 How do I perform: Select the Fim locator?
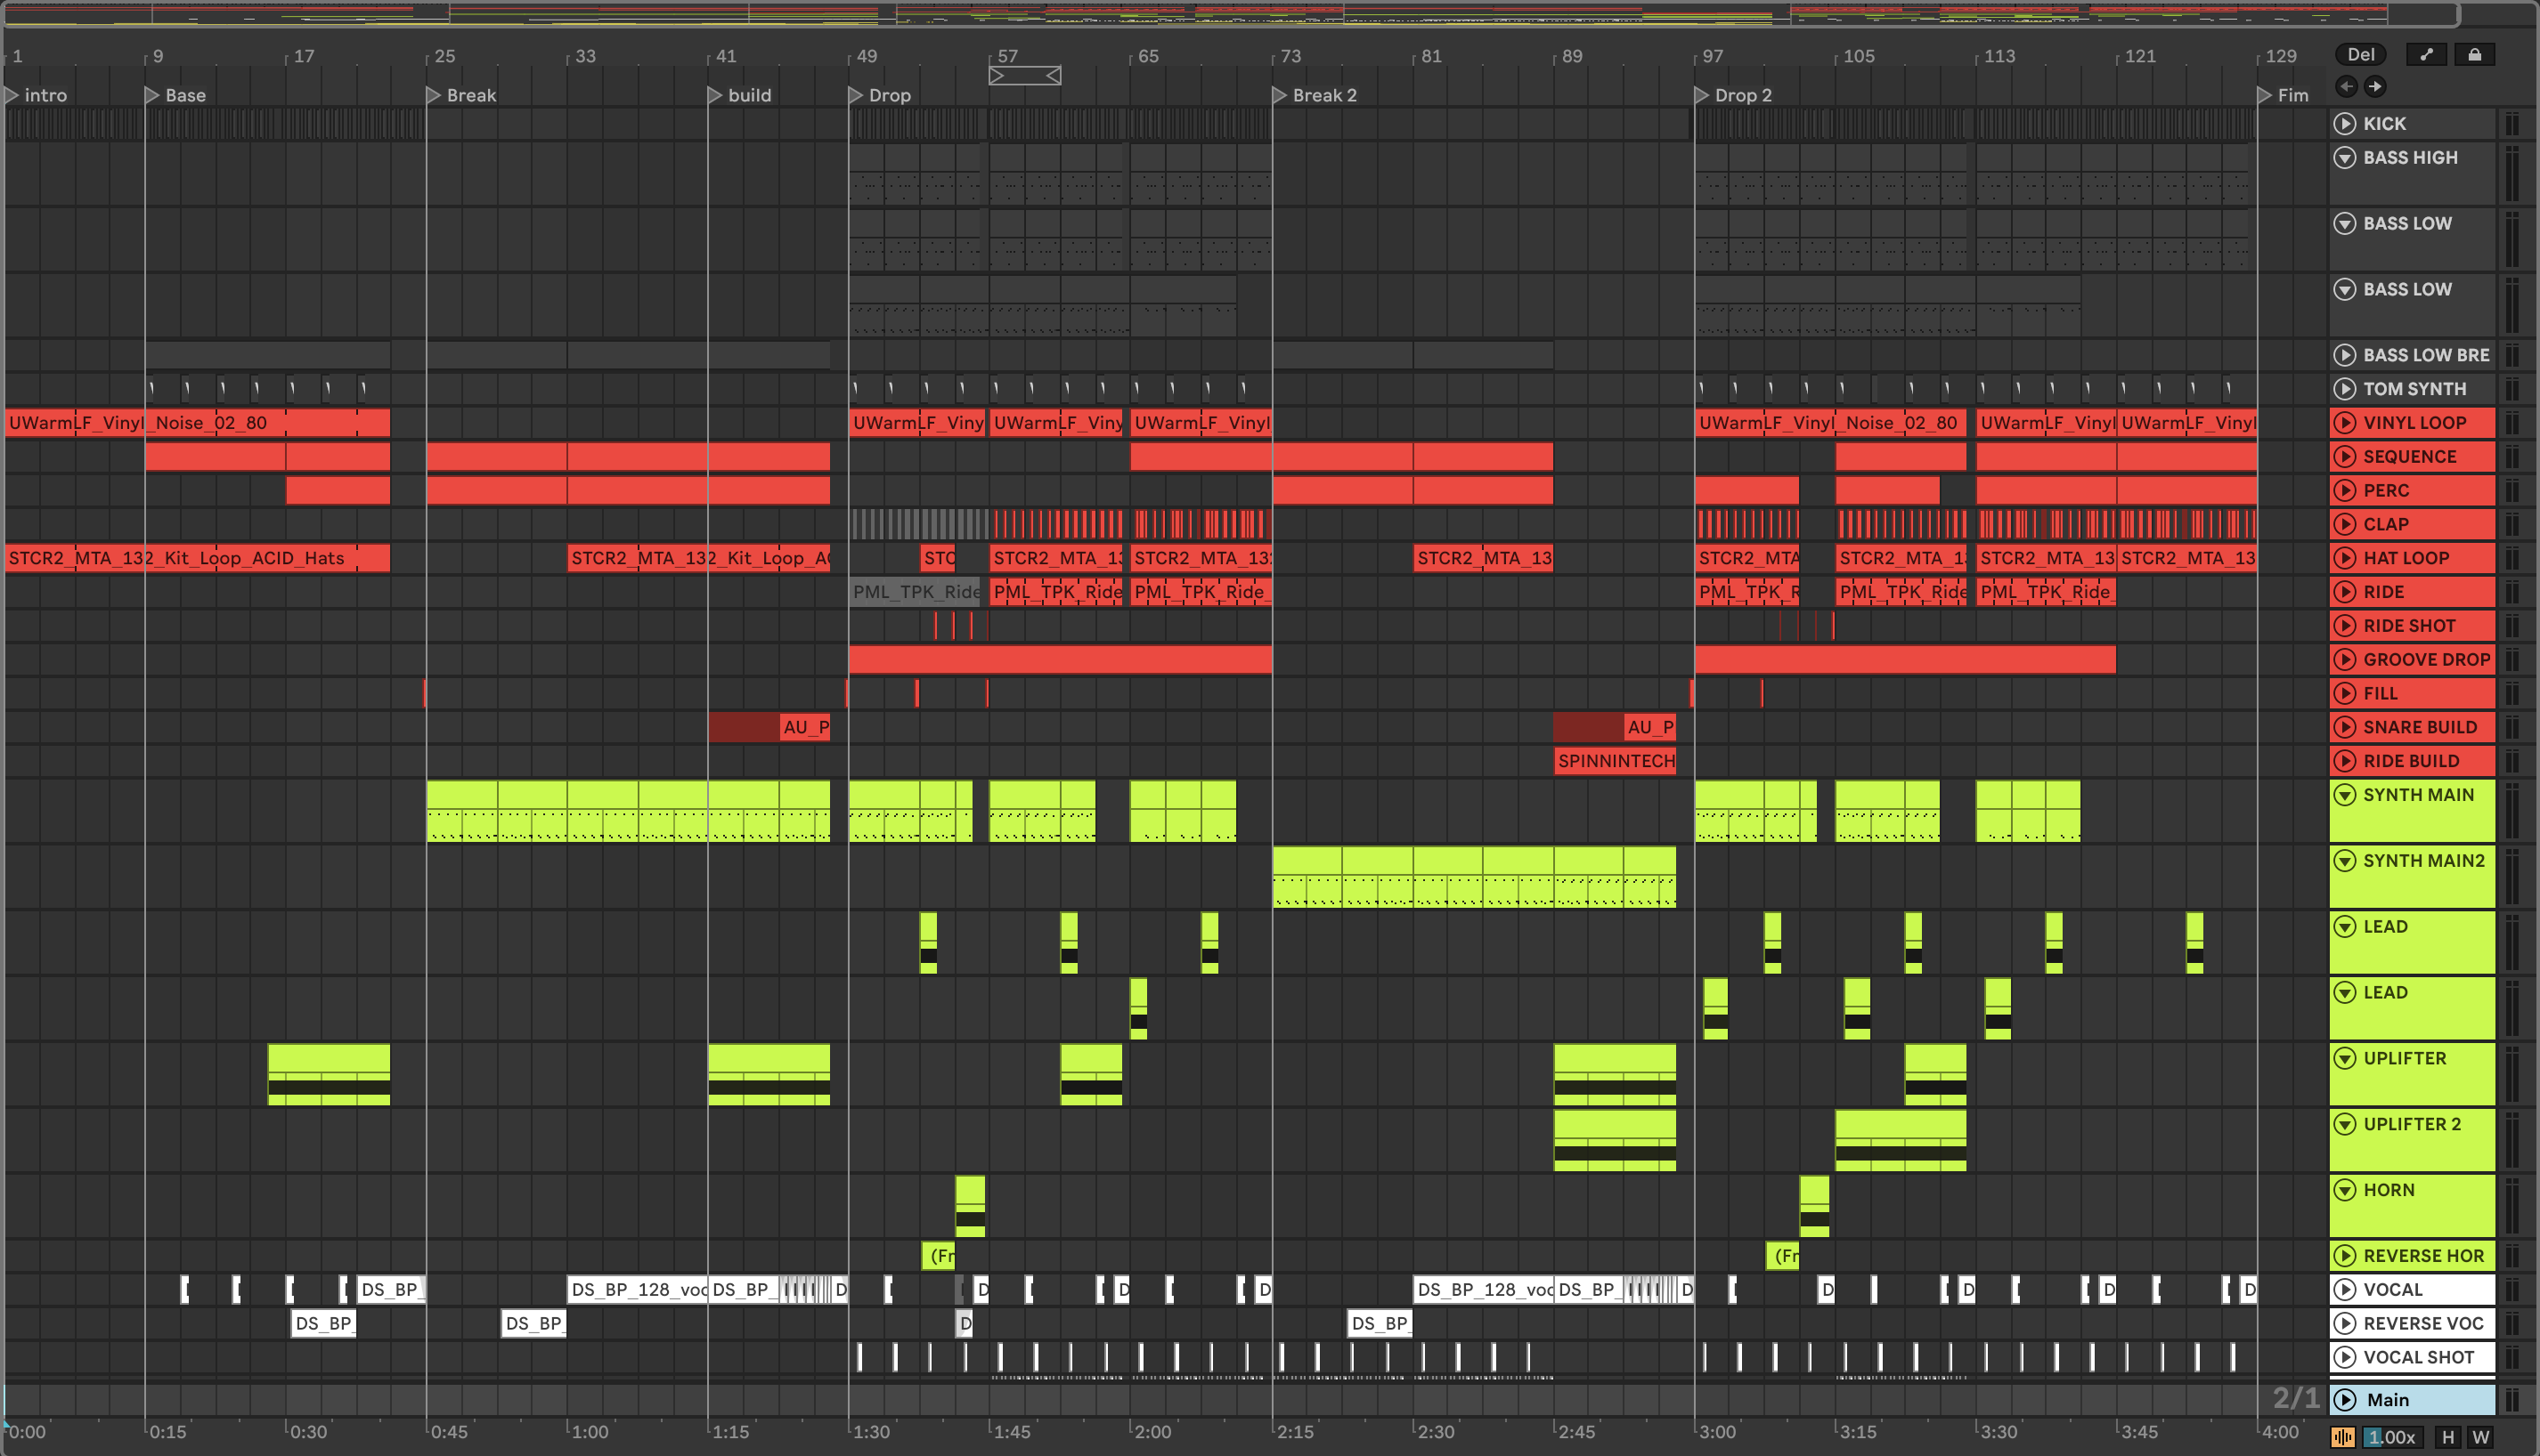(x=2284, y=95)
